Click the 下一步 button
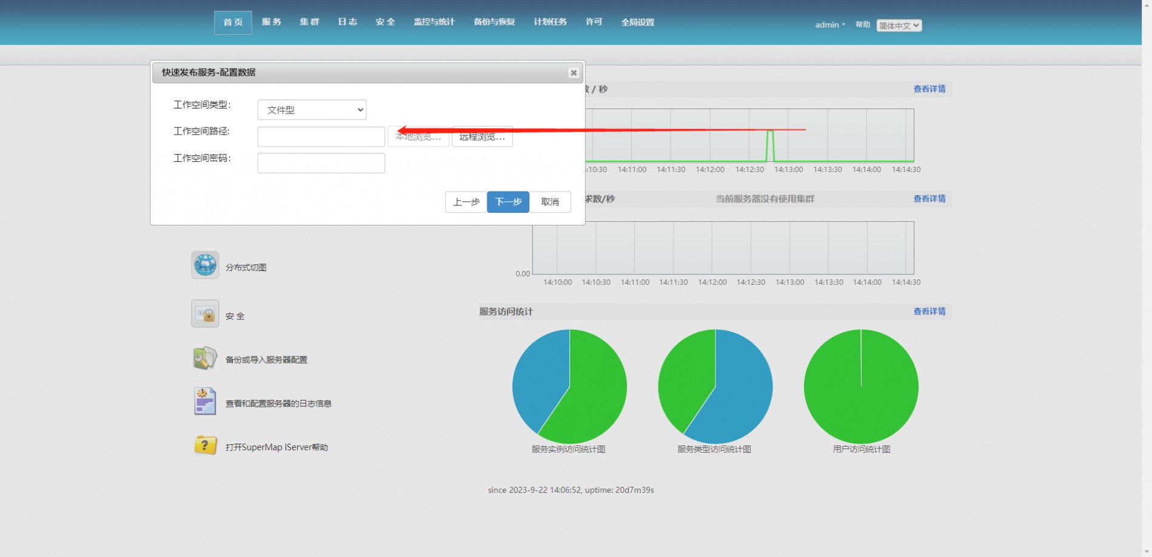The width and height of the screenshot is (1152, 557). tap(508, 202)
